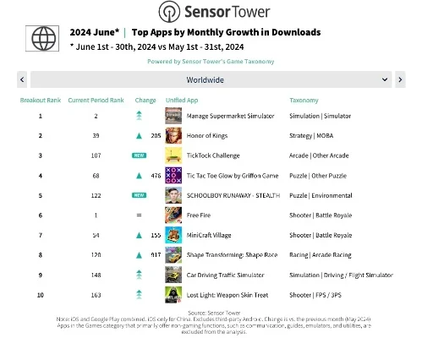Click the Lost Light app icon
This screenshot has width=422, height=338.
(x=173, y=295)
